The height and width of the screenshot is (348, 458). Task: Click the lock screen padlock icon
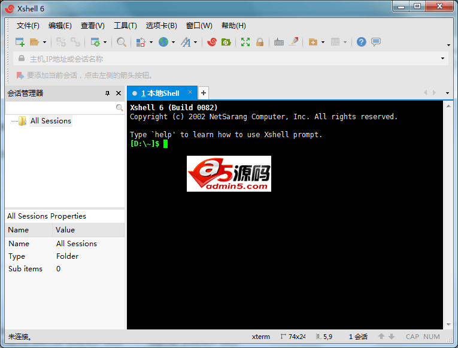click(x=260, y=42)
